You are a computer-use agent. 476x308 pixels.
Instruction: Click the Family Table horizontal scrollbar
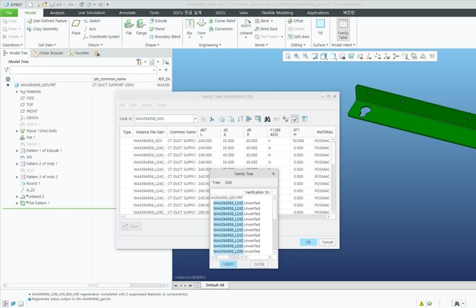[x=227, y=216]
